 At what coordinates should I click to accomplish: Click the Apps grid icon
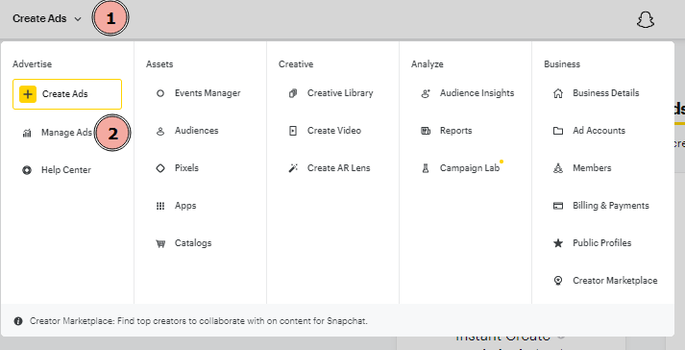click(160, 206)
